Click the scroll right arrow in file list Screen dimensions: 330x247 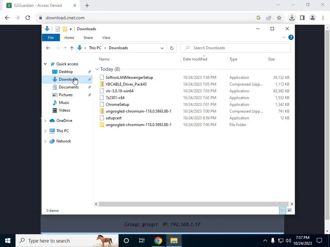[x=292, y=204]
